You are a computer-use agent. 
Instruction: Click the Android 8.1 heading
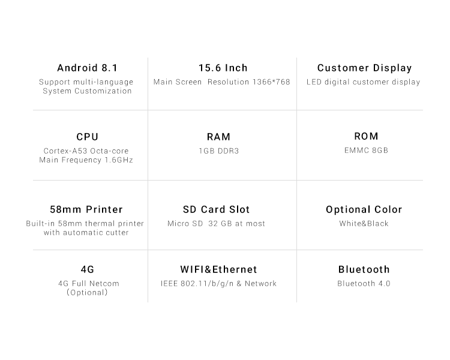pyautogui.click(x=87, y=68)
